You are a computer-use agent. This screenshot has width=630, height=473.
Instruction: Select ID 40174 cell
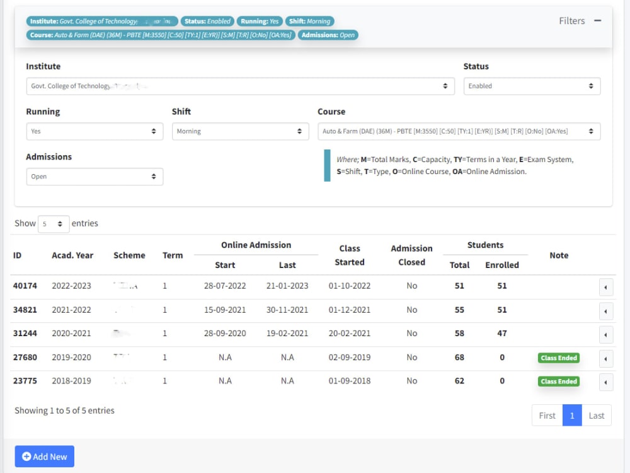coord(25,286)
